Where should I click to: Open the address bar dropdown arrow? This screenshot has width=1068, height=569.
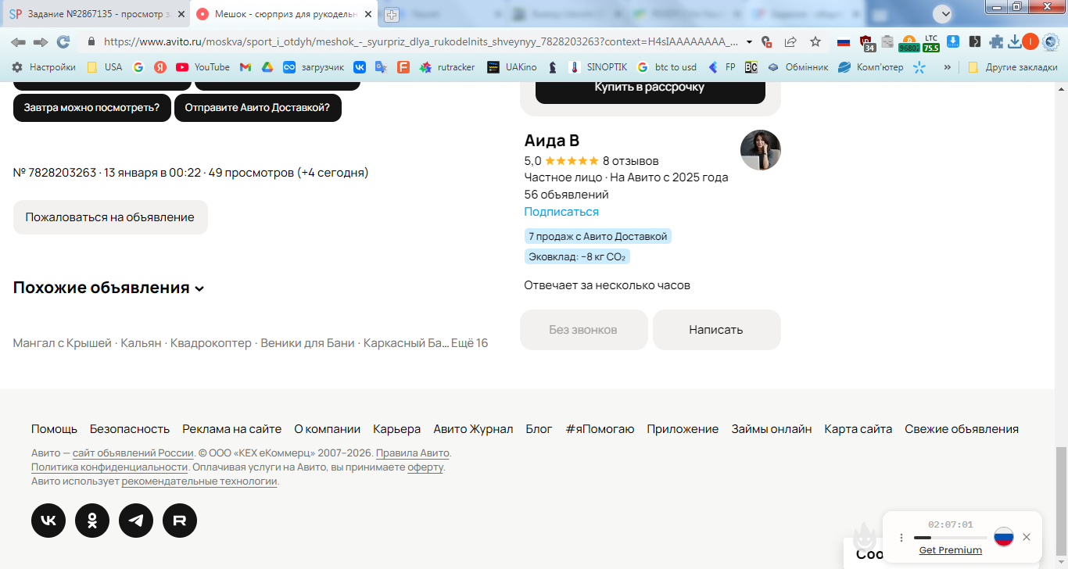750,41
